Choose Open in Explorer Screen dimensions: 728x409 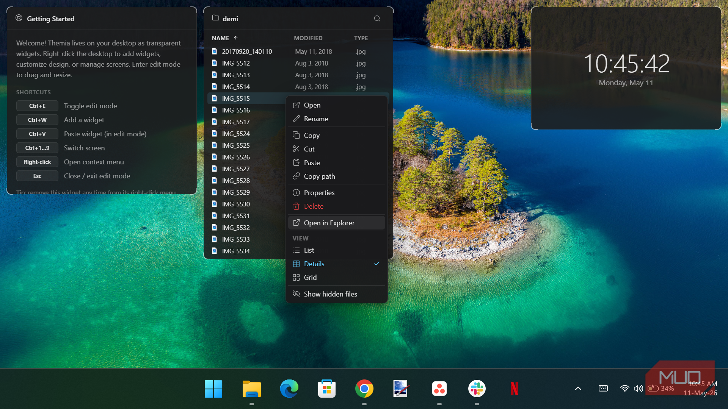click(x=337, y=223)
